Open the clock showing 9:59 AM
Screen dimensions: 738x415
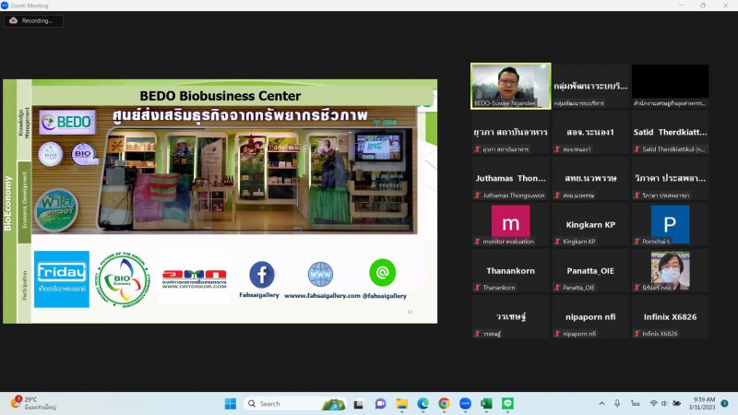702,403
